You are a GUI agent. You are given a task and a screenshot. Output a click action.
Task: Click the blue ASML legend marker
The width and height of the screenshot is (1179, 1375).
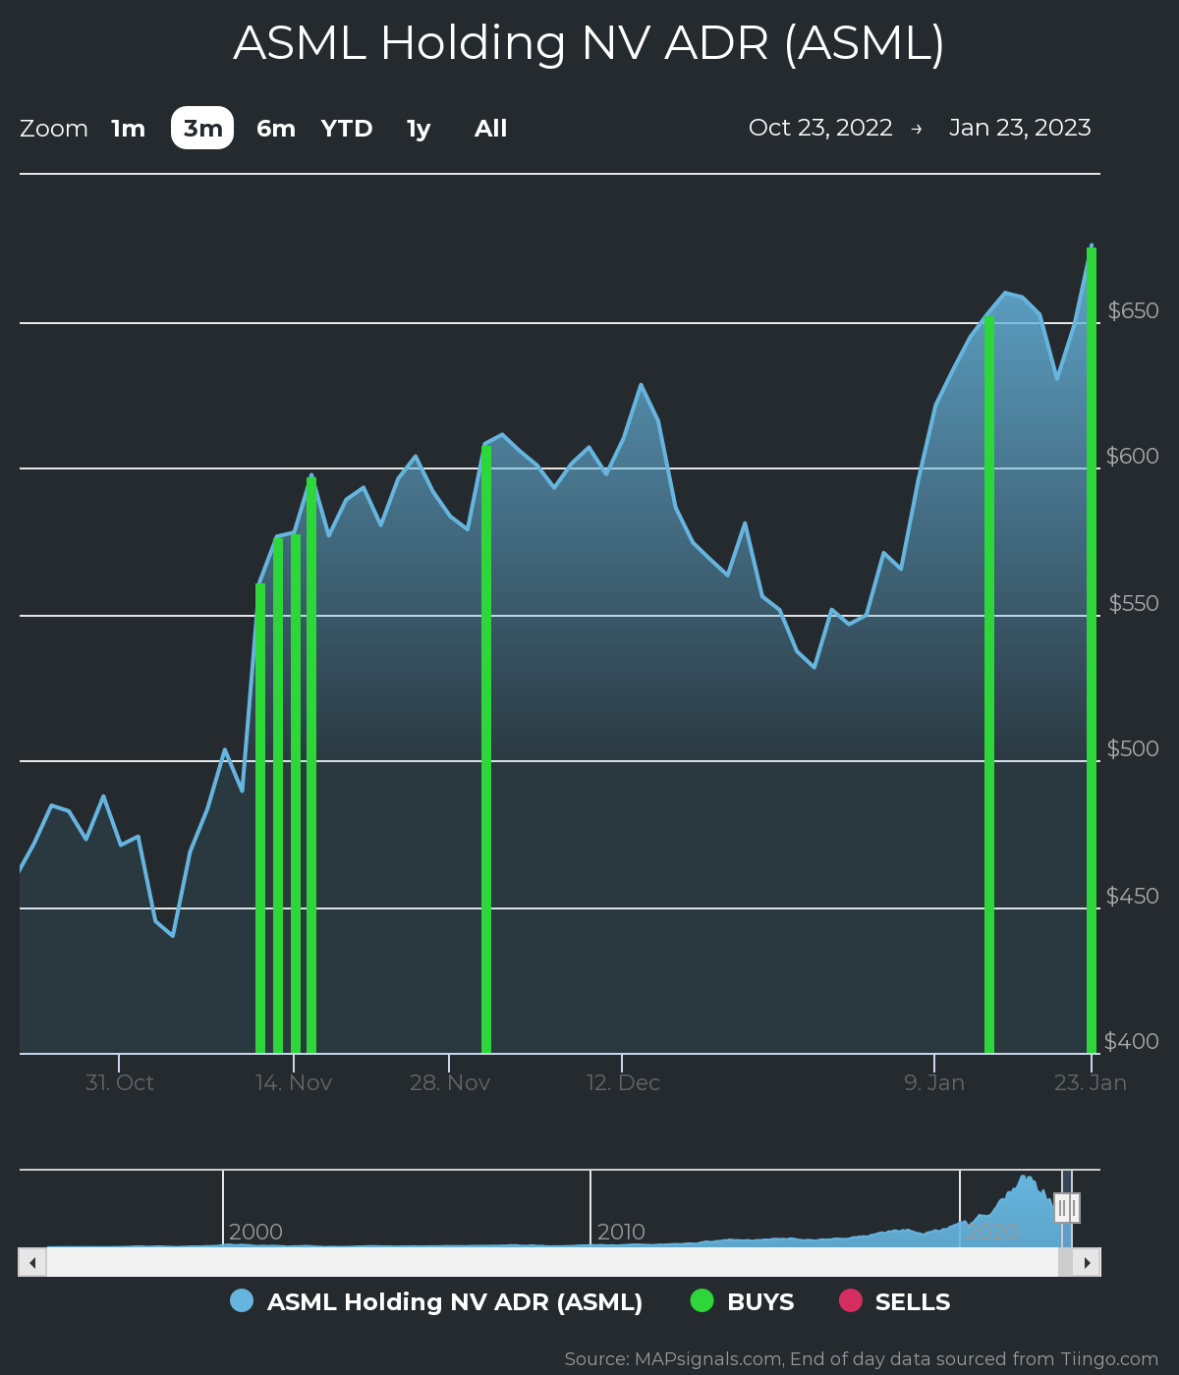pos(242,1300)
